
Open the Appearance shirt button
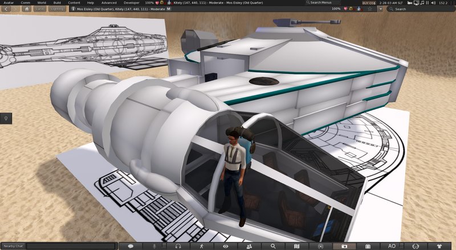[x=439, y=246]
